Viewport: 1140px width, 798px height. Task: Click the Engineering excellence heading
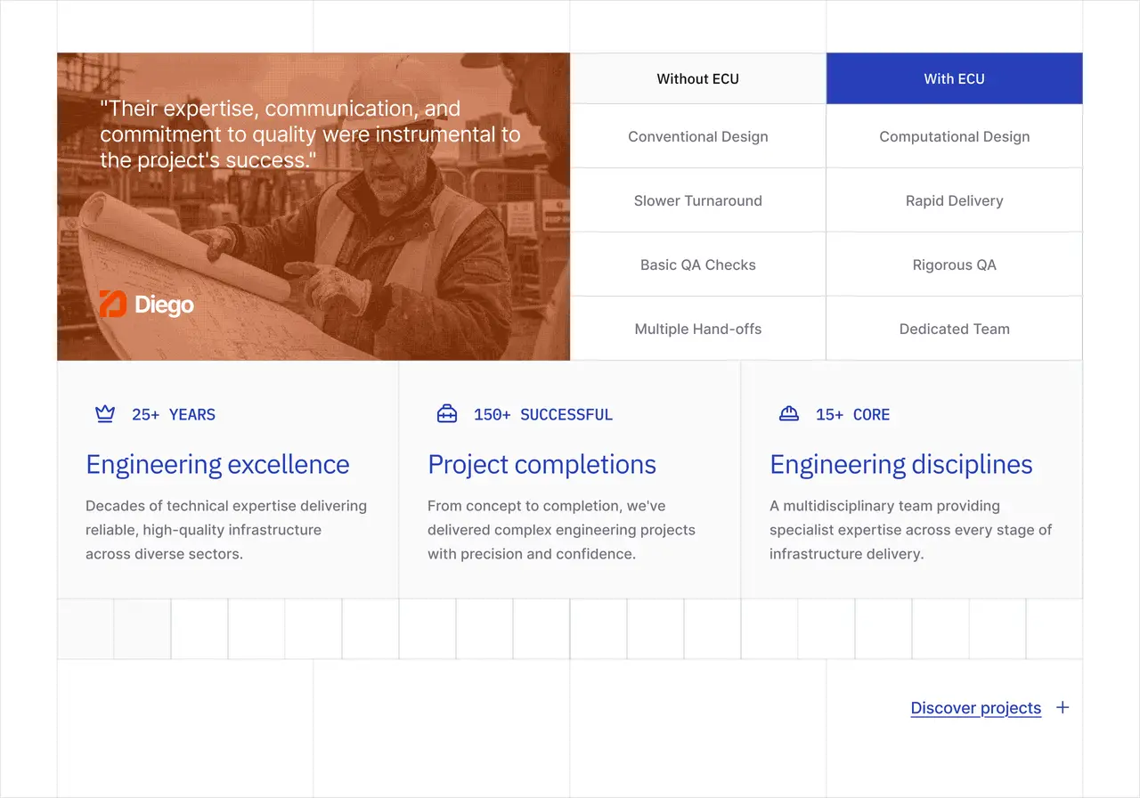pos(217,464)
